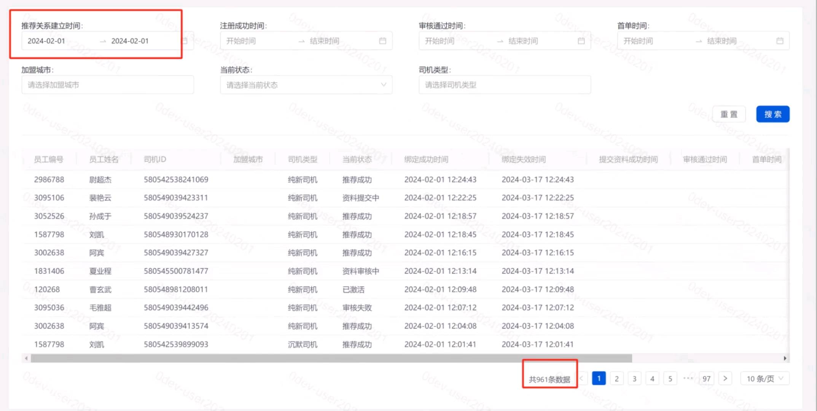Image resolution: width=817 pixels, height=411 pixels.
Task: Click calendar icon in 首单时间 field
Action: click(780, 41)
